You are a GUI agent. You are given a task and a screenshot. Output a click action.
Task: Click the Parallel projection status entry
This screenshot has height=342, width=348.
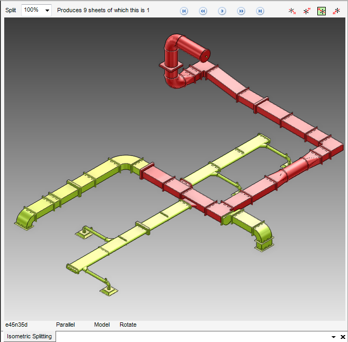pyautogui.click(x=66, y=325)
